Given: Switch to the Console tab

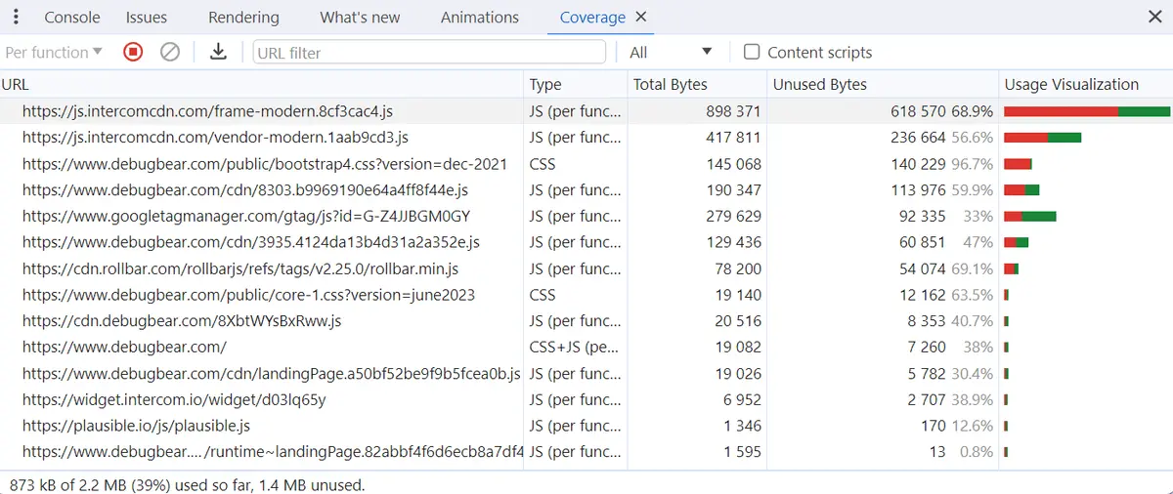Looking at the screenshot, I should [x=72, y=17].
